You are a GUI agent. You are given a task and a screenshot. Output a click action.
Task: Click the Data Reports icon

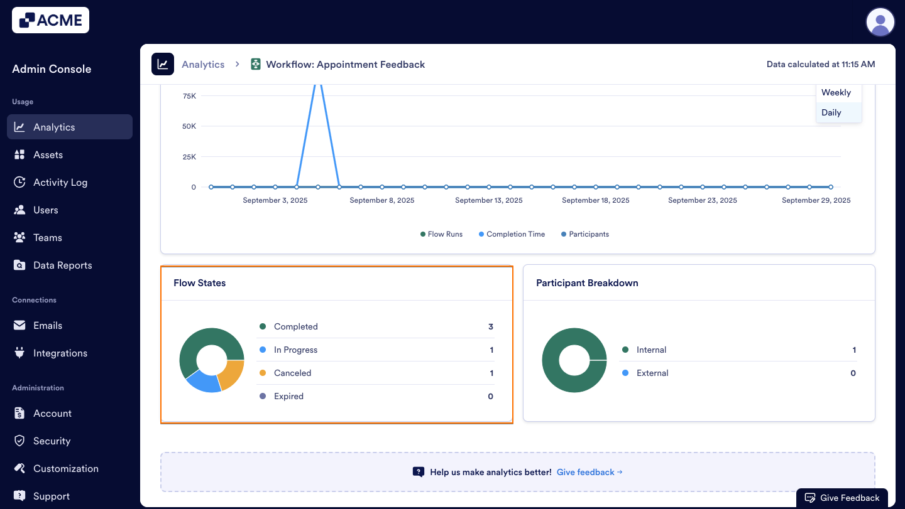click(21, 265)
